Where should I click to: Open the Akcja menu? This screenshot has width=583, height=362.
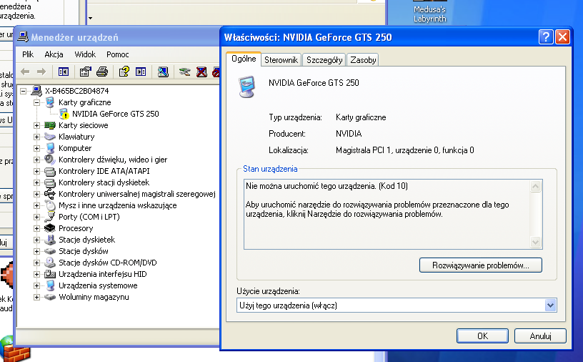(x=54, y=54)
